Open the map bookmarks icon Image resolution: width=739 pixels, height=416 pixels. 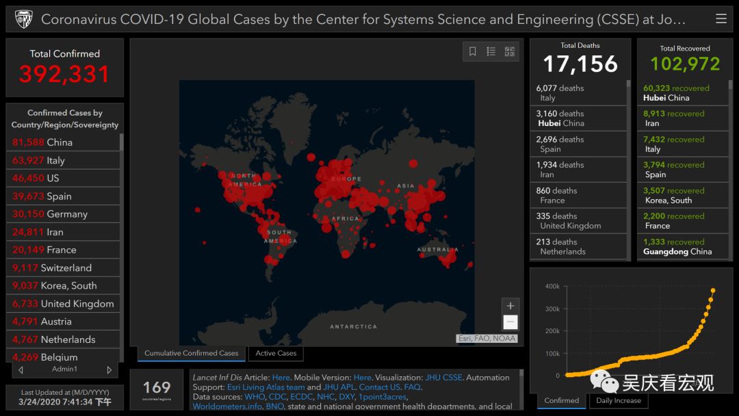(x=472, y=51)
